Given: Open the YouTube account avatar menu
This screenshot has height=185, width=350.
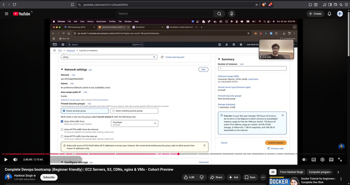Looking at the screenshot, I should point(340,13).
